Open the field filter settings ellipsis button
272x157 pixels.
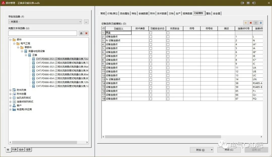click(x=86, y=22)
